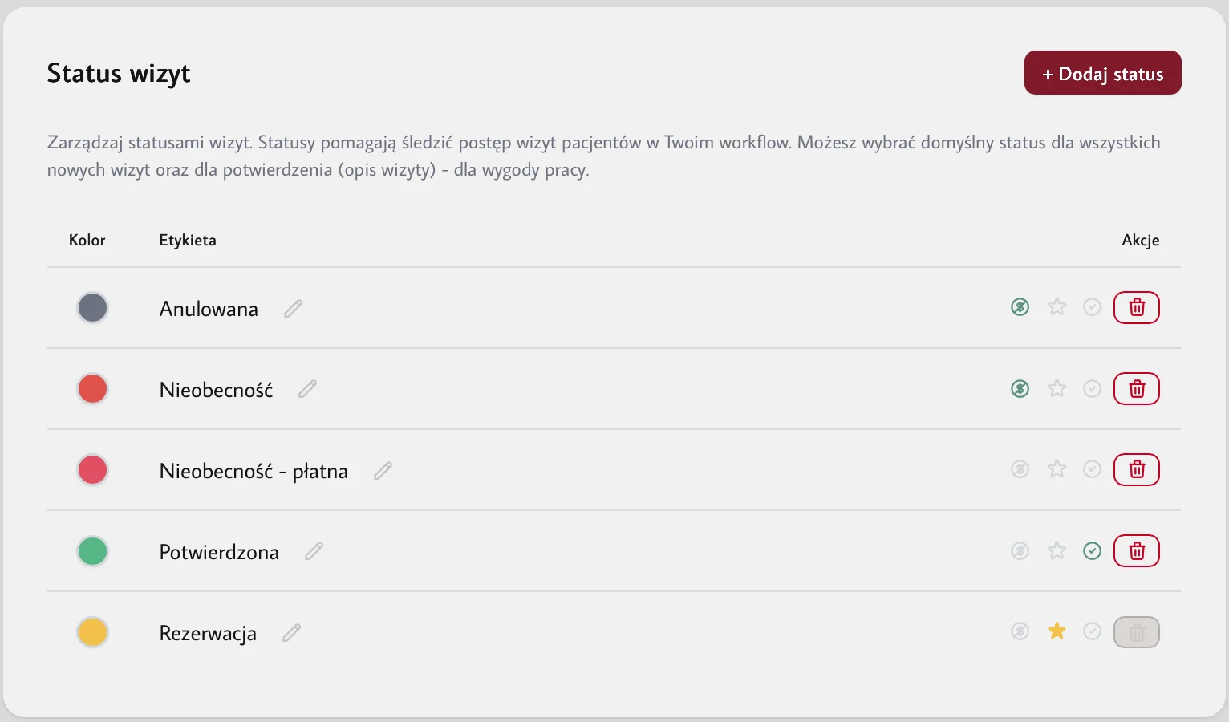Enable the no-payment icon for Nieobecność - płatna
Viewport: 1229px width, 722px height.
(x=1020, y=469)
